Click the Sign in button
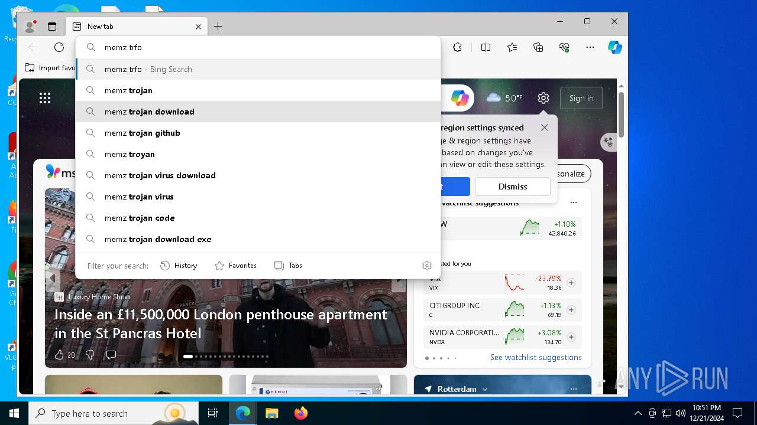Image resolution: width=757 pixels, height=425 pixels. click(581, 98)
